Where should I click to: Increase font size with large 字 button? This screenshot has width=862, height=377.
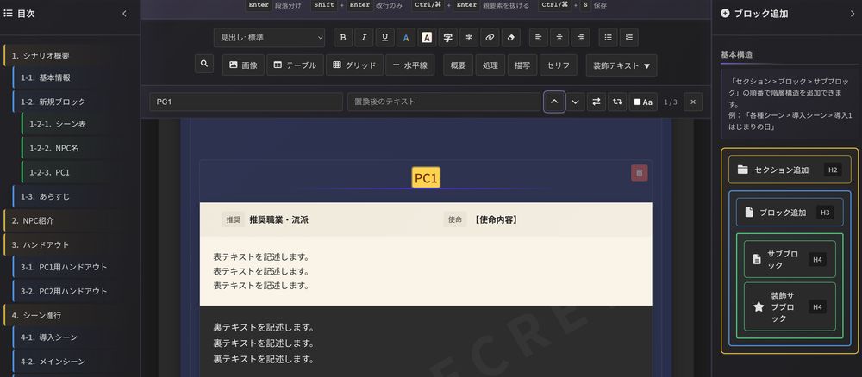pos(448,37)
